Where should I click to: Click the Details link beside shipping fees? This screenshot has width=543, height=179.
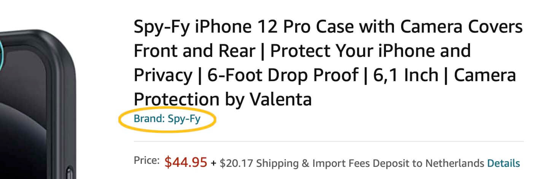pyautogui.click(x=503, y=163)
